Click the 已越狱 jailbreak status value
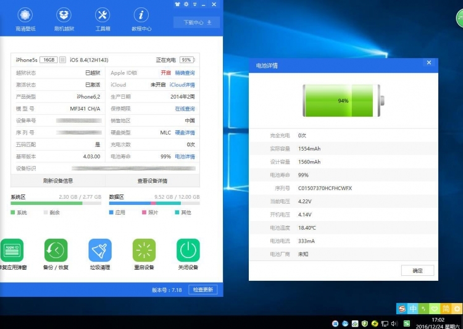 tap(93, 73)
